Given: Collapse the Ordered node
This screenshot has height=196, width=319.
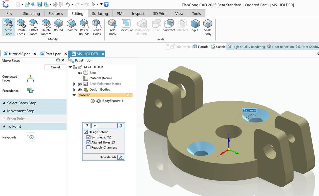Looking at the screenshot, I should [74, 95].
